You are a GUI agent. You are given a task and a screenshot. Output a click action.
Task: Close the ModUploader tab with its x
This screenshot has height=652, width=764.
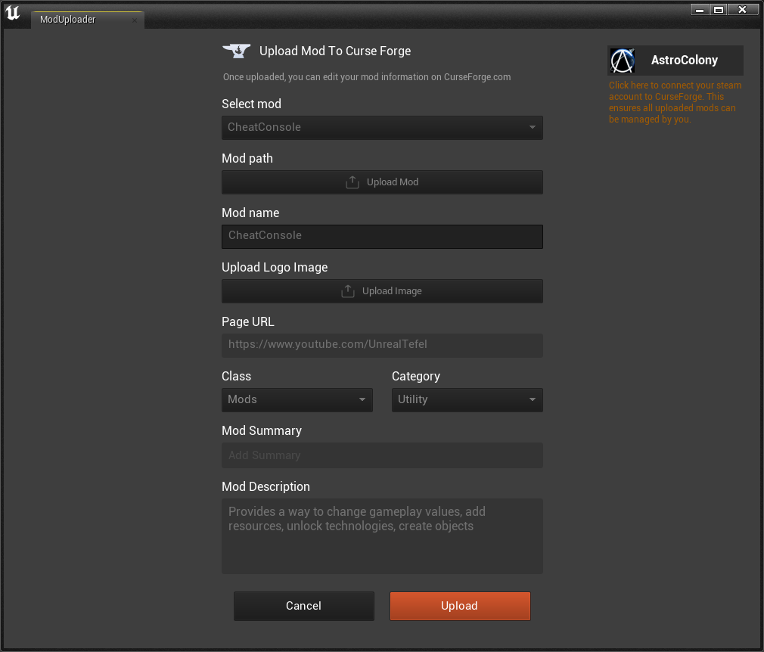click(135, 20)
